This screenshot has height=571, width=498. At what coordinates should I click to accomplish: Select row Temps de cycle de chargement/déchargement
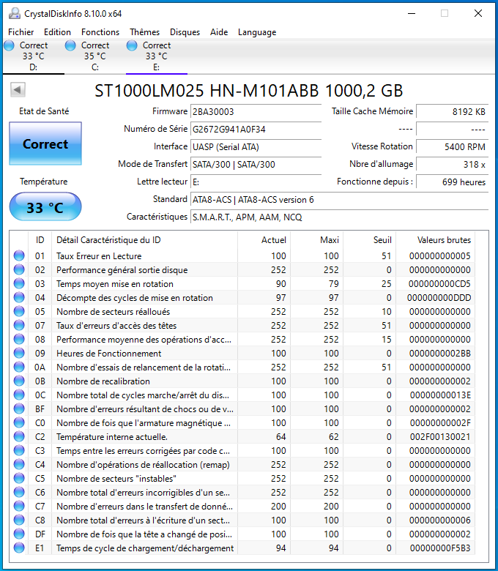click(x=242, y=548)
